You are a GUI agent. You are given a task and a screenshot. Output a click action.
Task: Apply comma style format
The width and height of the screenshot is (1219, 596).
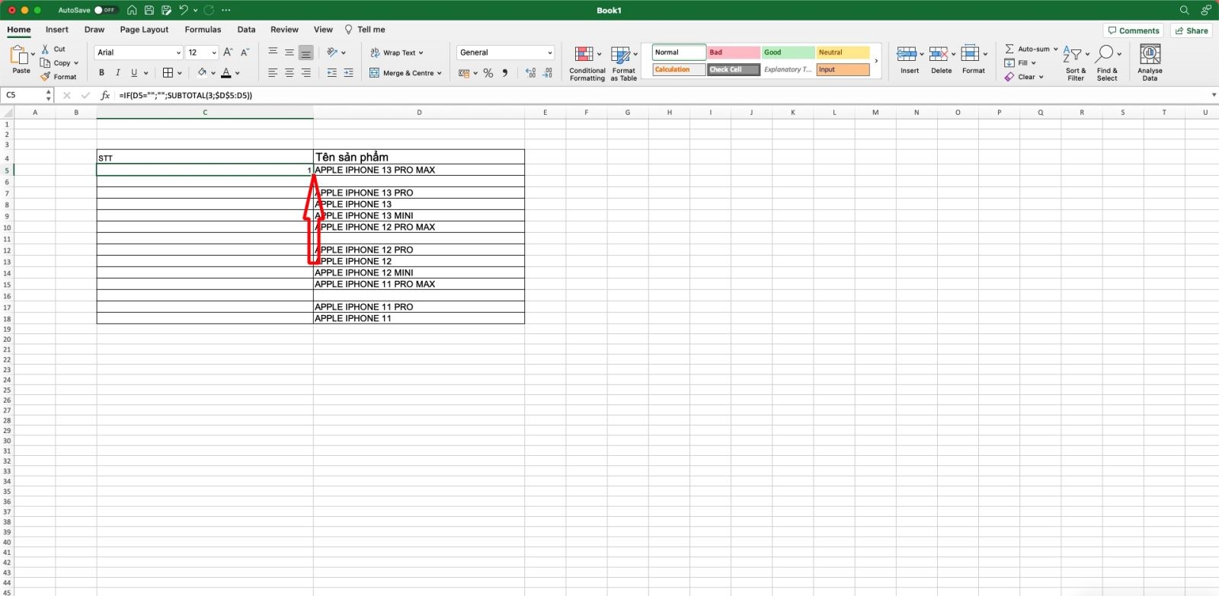(x=505, y=73)
